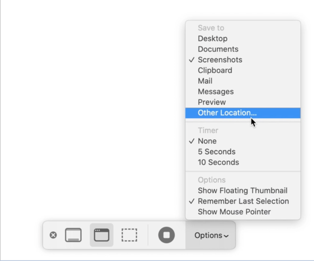The width and height of the screenshot is (314, 261).
Task: Set the timer to 5 Seconds
Action: click(x=243, y=152)
